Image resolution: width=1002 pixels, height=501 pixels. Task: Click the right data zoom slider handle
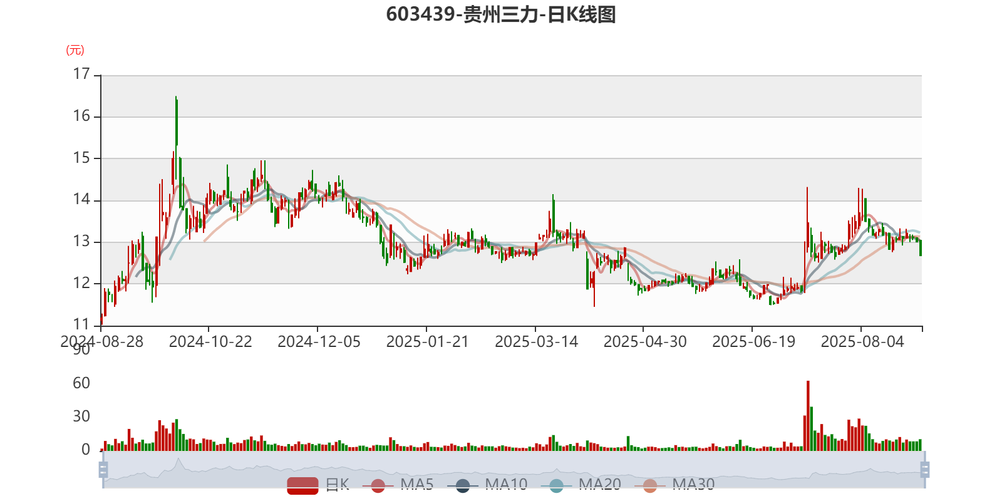pyautogui.click(x=924, y=469)
